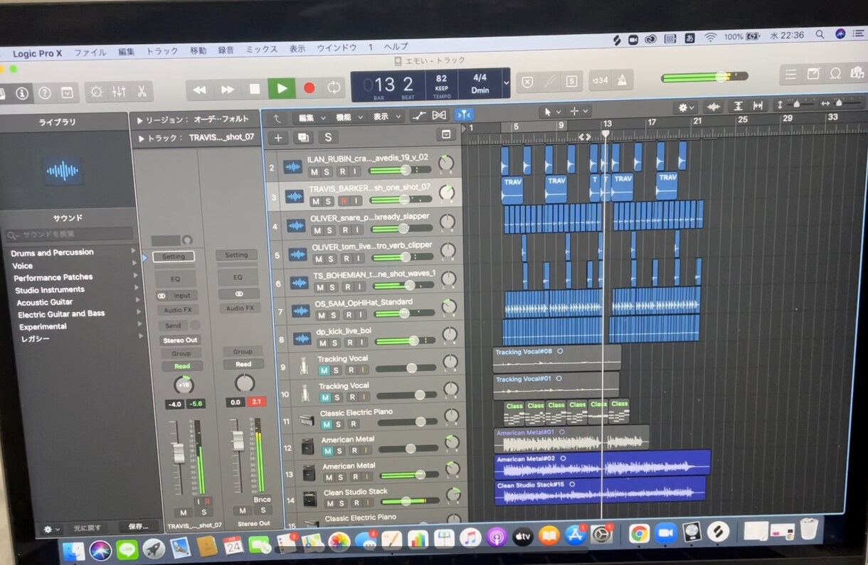Image resolution: width=868 pixels, height=565 pixels.
Task: Click the Audio FX slot on TRAVIS strip
Action: click(x=177, y=310)
